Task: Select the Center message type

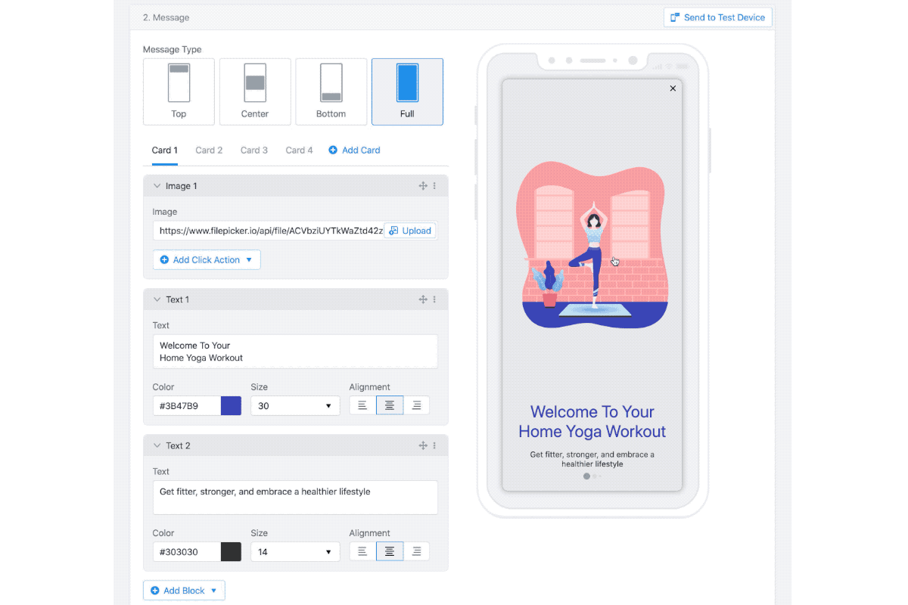Action: click(255, 92)
